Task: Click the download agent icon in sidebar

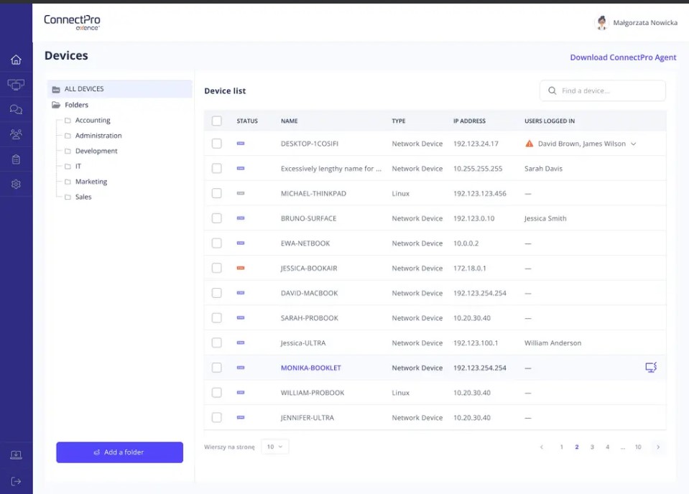Action: 16,455
